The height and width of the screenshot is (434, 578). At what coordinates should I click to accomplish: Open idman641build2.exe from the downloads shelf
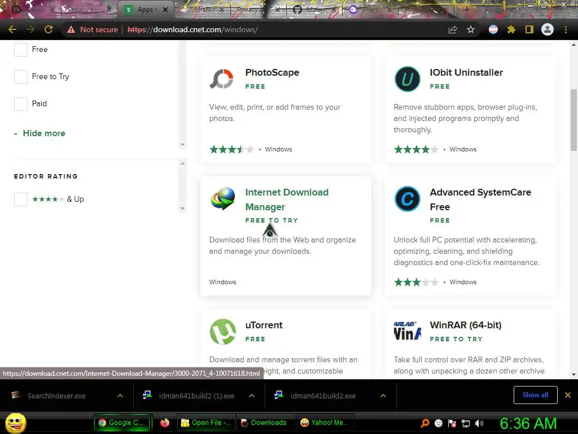[x=322, y=396]
